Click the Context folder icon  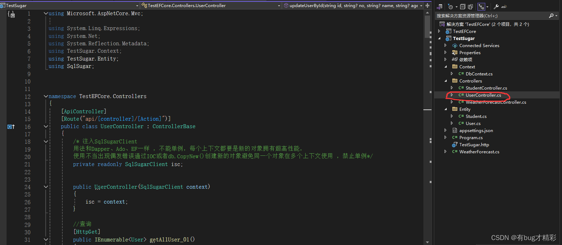455,67
